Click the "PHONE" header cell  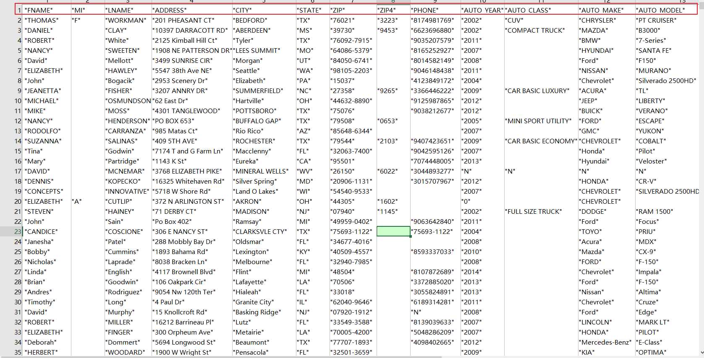click(435, 10)
